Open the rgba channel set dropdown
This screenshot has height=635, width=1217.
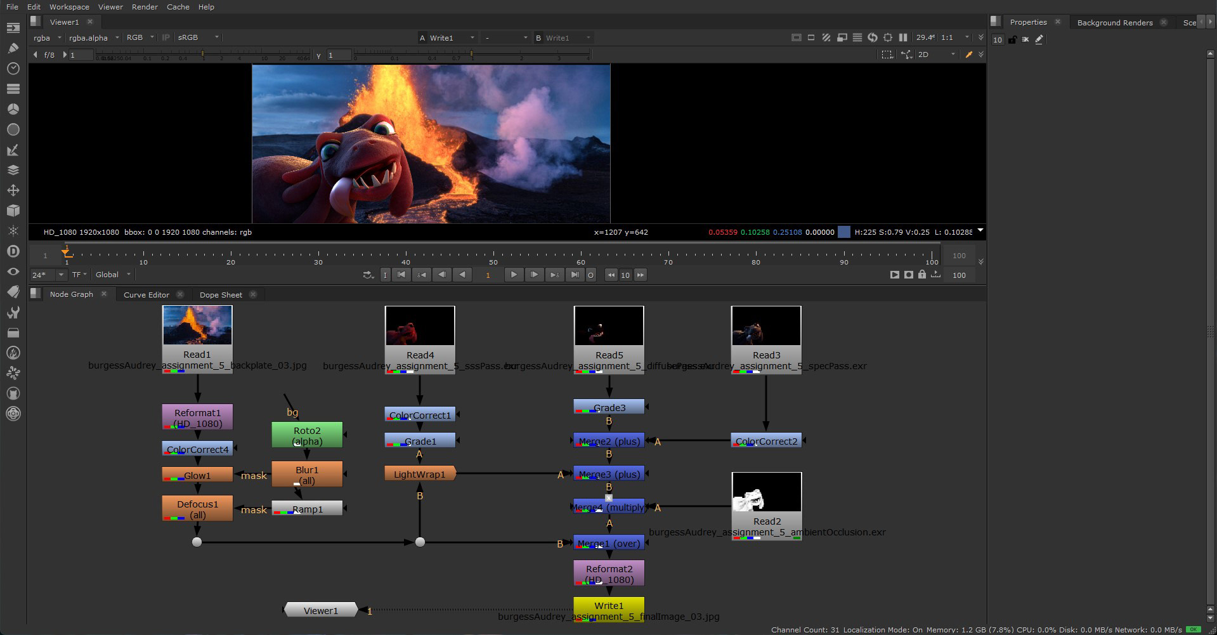click(x=48, y=37)
